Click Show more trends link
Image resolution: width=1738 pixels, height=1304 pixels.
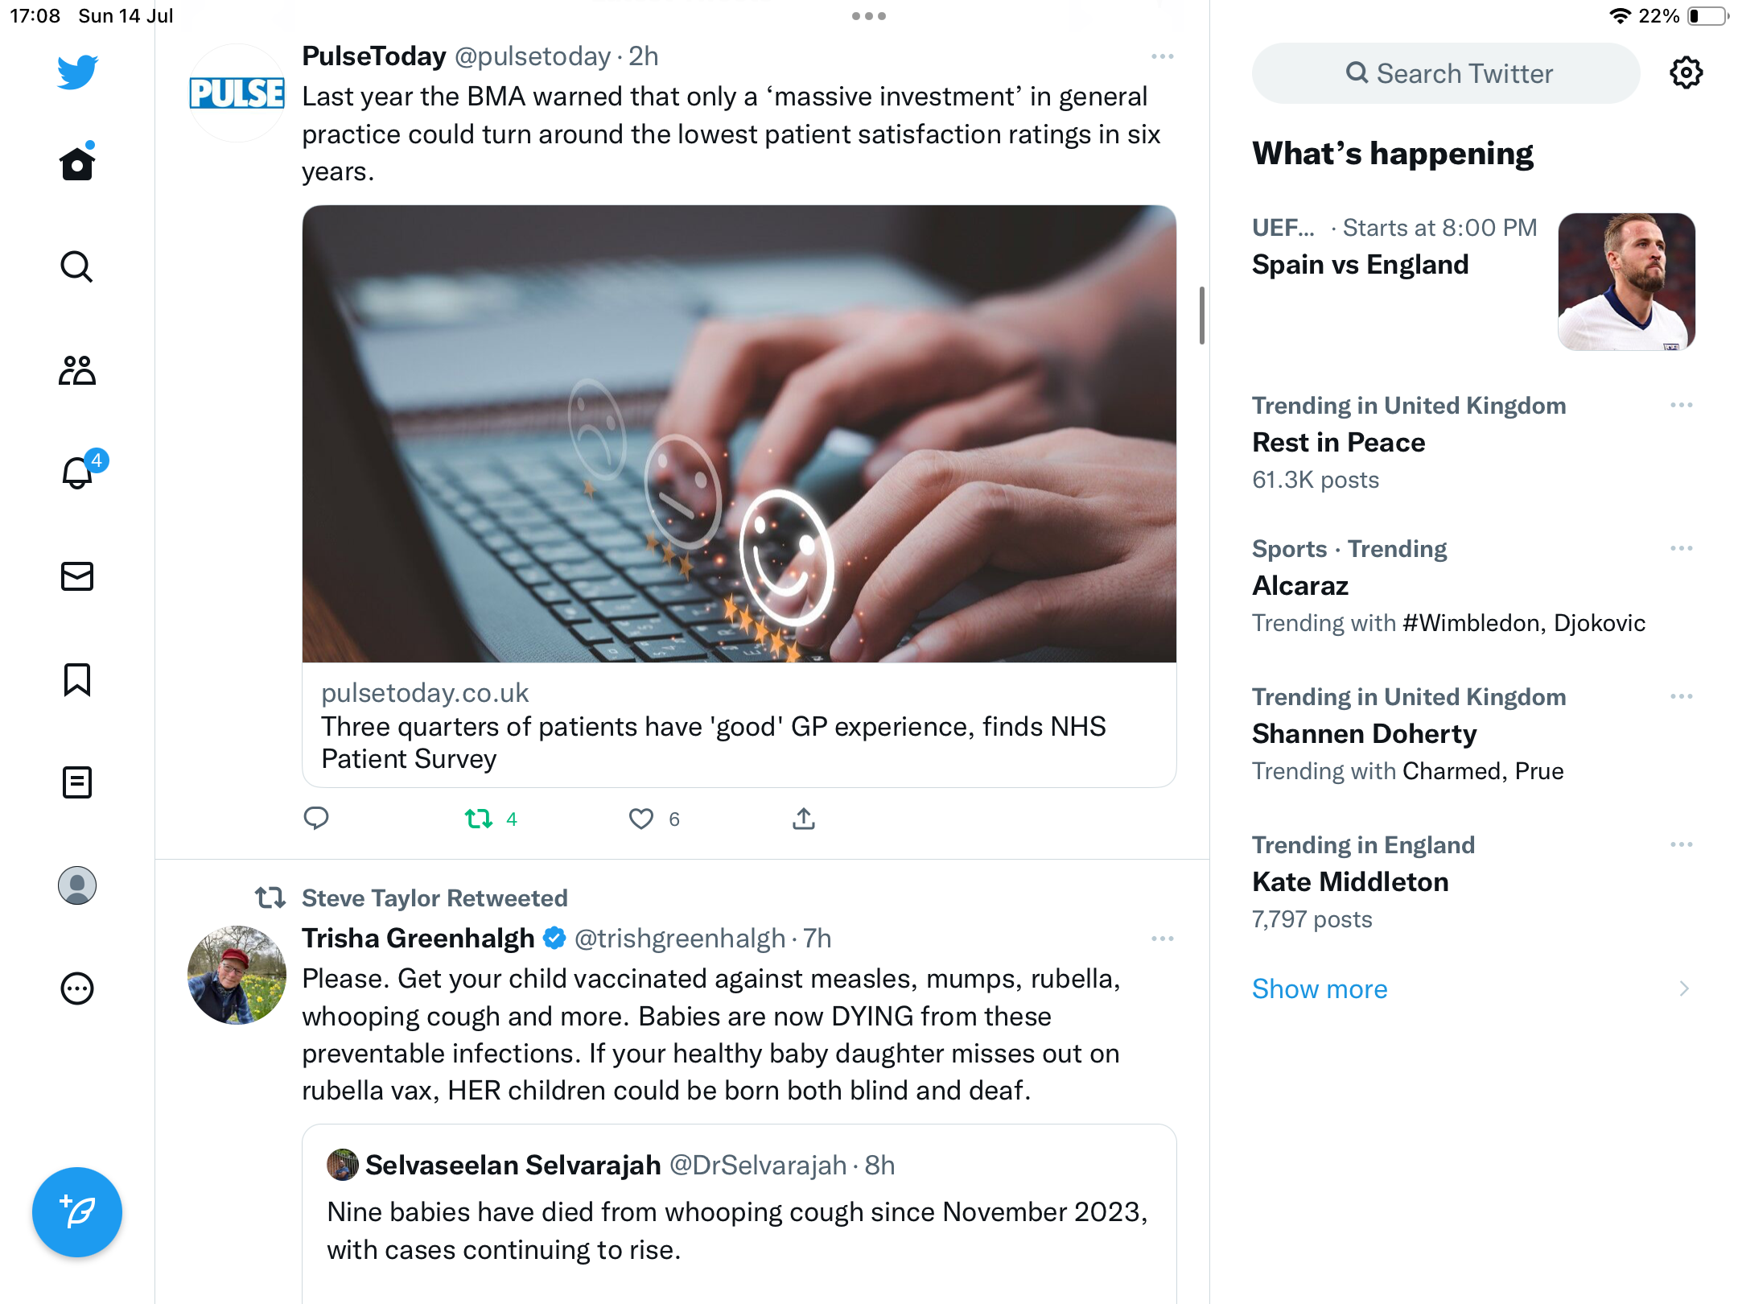[1320, 988]
